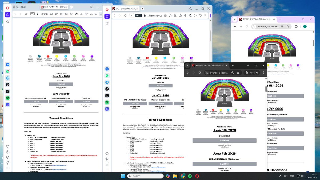Select EXO PLANET #6 tab in Incognito Chrome
320x180 pixels.
point(210,65)
